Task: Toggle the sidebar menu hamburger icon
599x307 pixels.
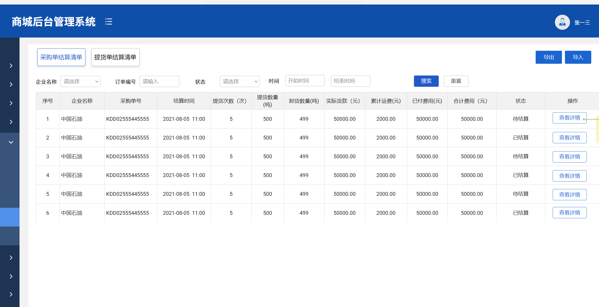Action: (x=109, y=21)
